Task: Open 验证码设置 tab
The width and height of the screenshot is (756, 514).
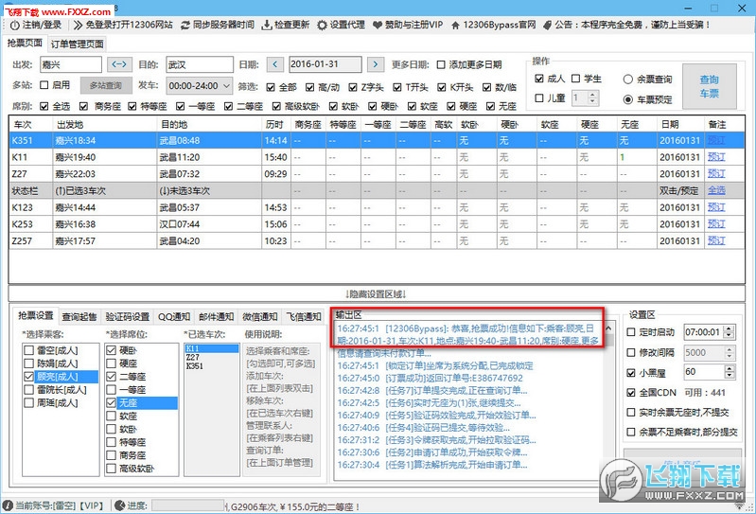Action: point(128,317)
